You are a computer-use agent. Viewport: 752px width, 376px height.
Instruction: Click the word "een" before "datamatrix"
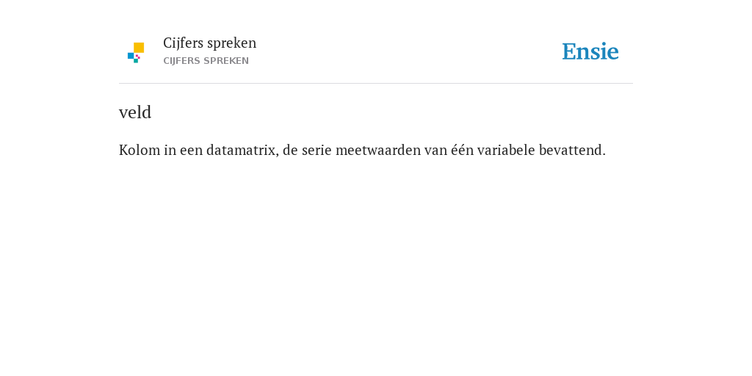(192, 151)
